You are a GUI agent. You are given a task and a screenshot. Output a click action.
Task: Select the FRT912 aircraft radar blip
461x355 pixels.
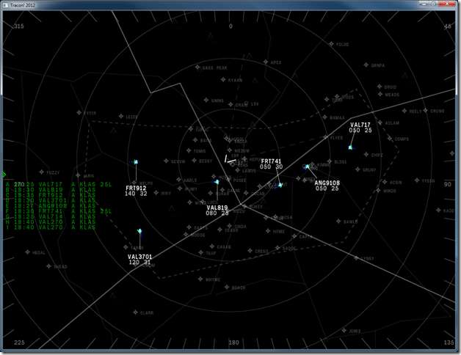click(136, 161)
